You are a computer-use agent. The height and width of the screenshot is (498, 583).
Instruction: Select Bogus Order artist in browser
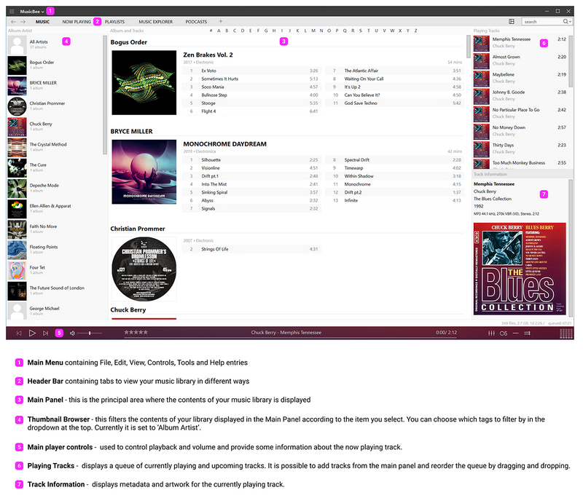55,66
